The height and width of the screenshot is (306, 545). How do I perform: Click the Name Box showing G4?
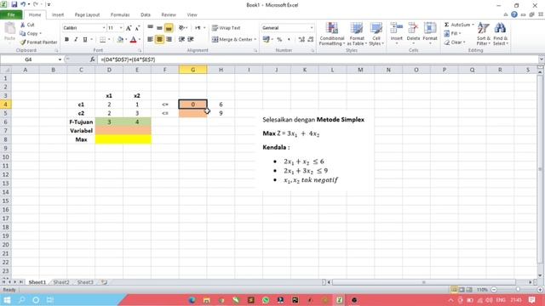pos(28,59)
